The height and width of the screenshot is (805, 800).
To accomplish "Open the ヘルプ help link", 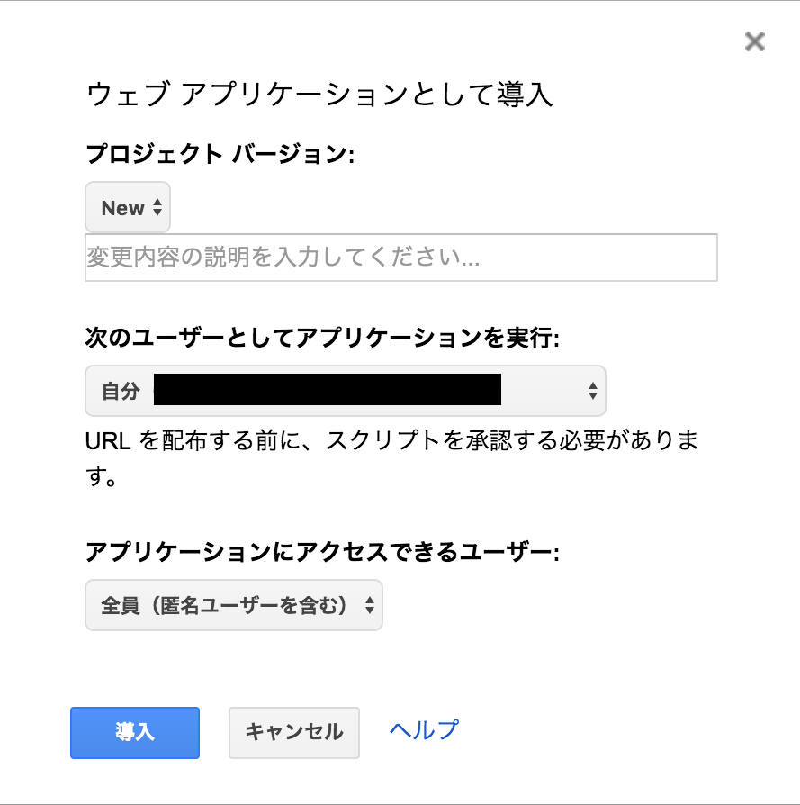I will [422, 731].
